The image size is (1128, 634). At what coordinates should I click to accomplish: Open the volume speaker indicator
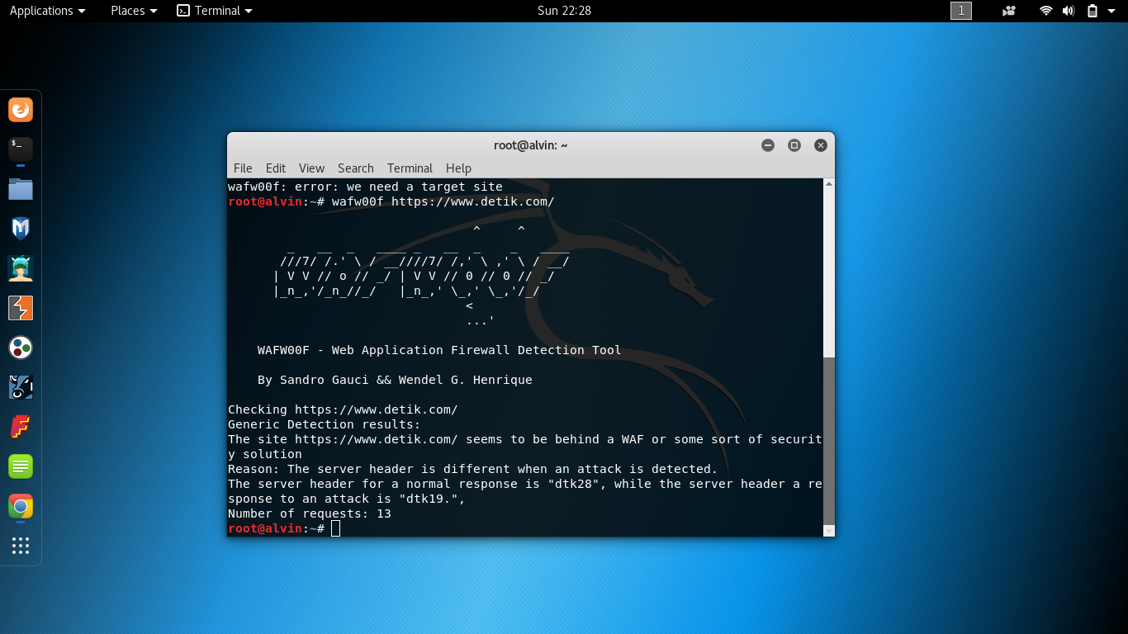[x=1069, y=11]
